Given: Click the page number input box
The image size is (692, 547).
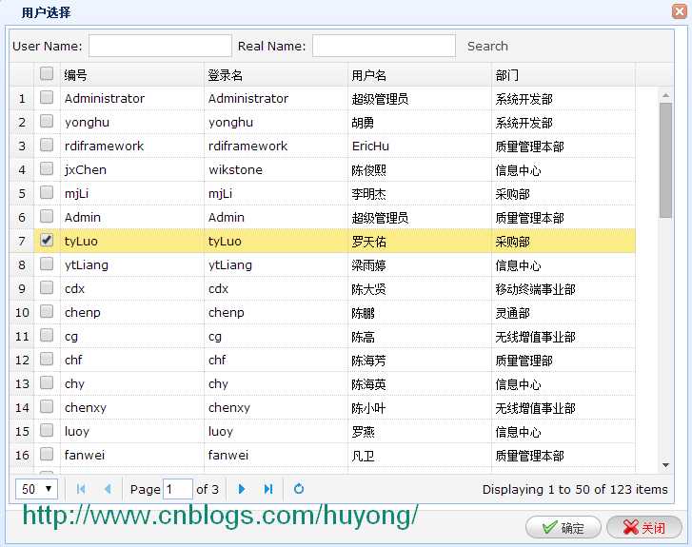Looking at the screenshot, I should tap(178, 489).
